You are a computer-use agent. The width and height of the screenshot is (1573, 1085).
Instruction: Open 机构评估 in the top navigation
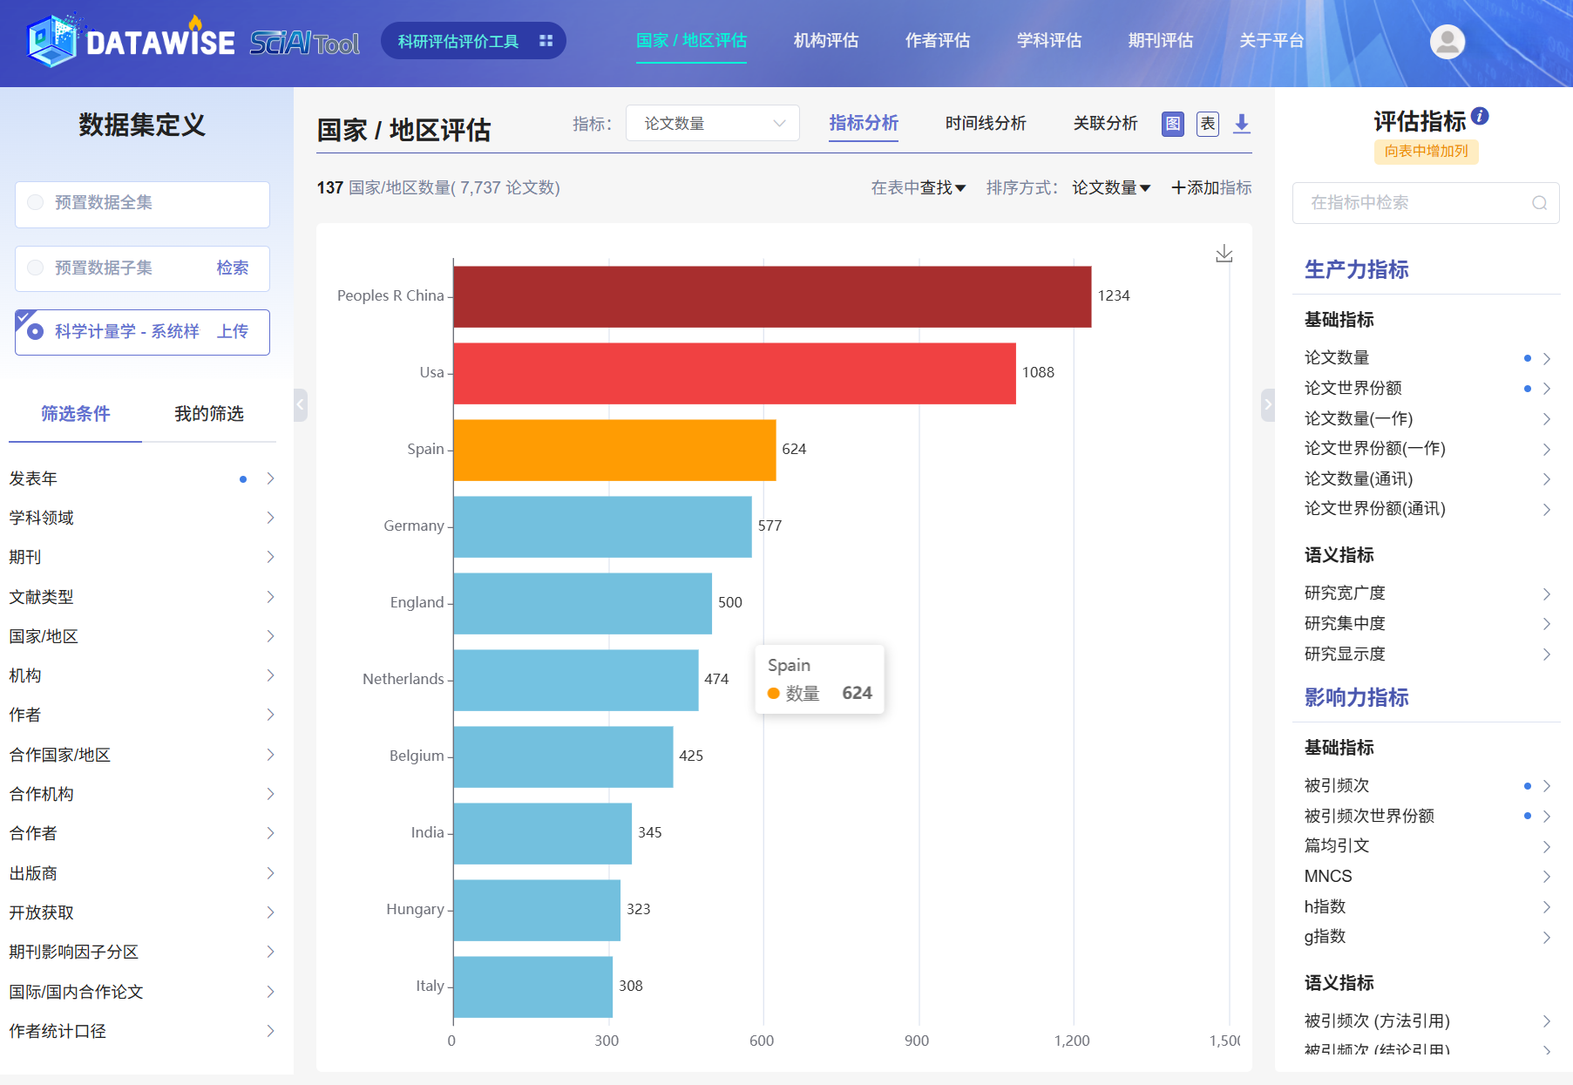pyautogui.click(x=825, y=41)
